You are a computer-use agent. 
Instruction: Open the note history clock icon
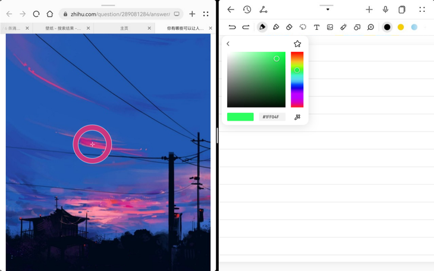[x=247, y=10]
